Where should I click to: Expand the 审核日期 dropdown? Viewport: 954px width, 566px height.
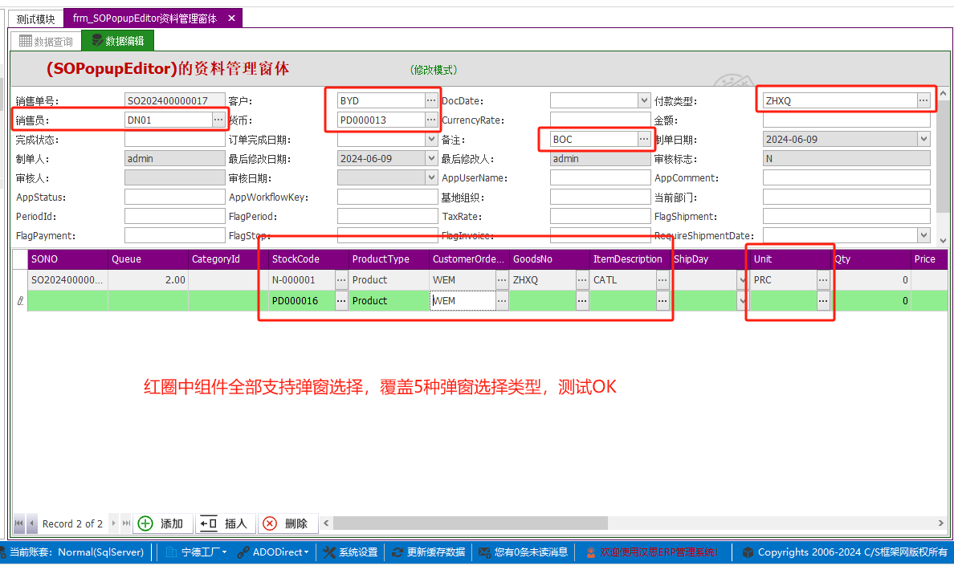430,178
